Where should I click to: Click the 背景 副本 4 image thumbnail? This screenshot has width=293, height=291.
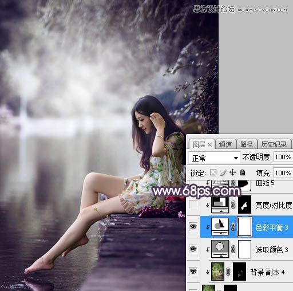click(217, 272)
